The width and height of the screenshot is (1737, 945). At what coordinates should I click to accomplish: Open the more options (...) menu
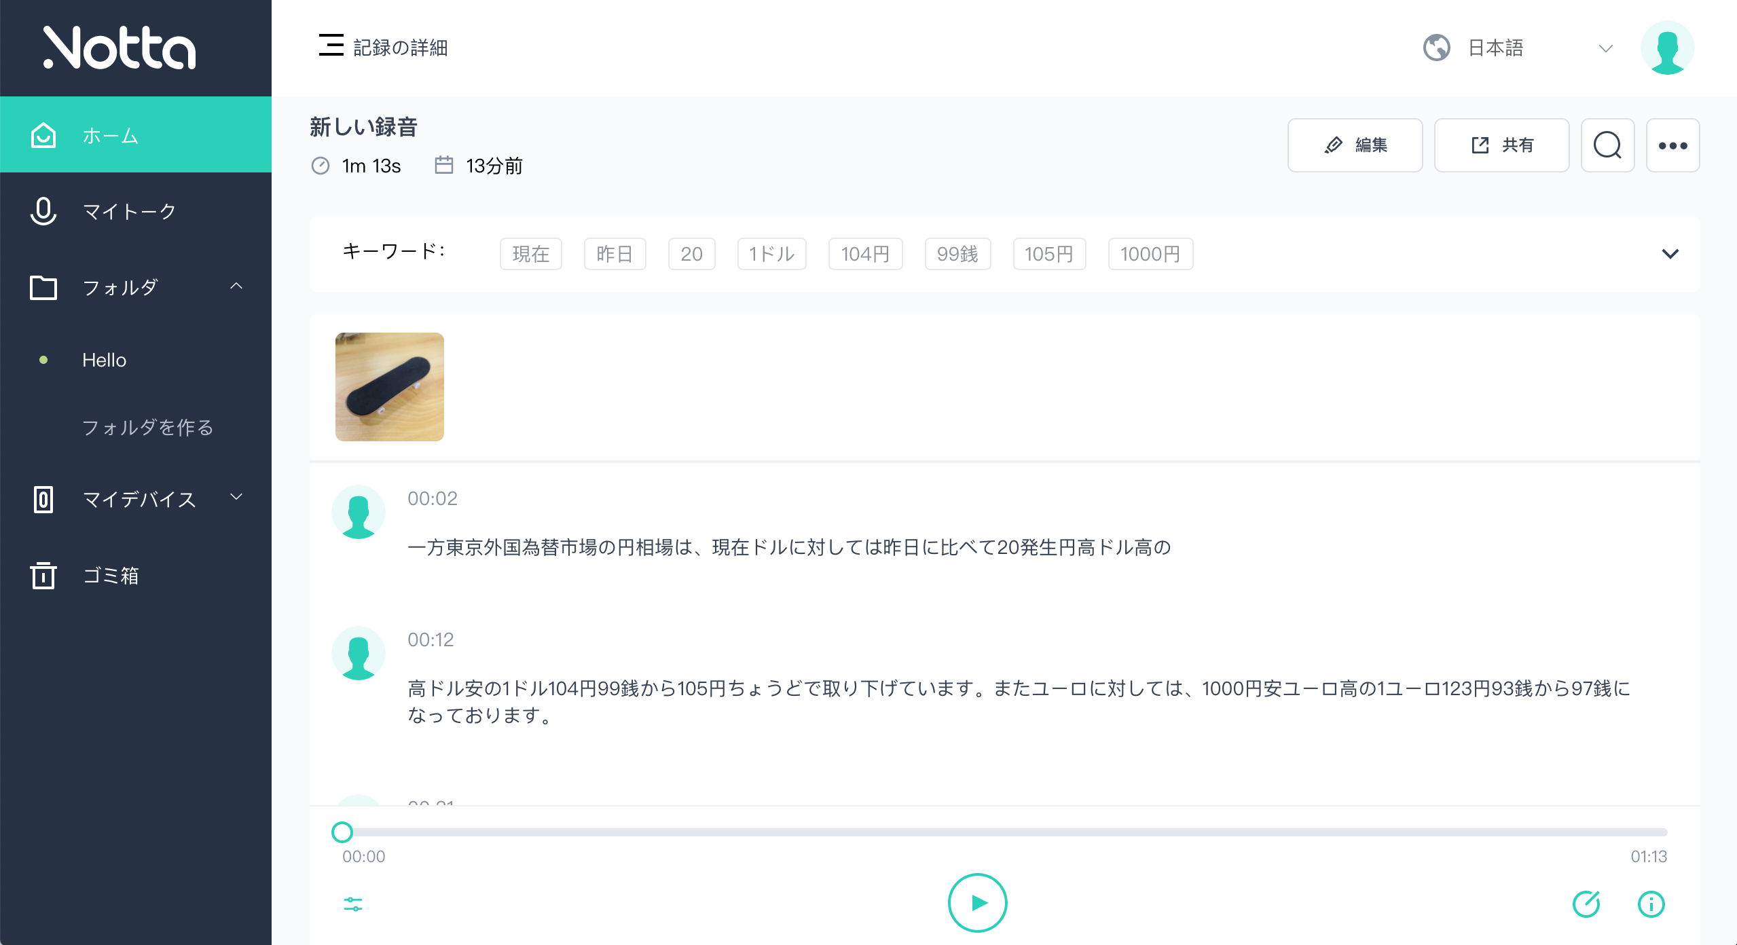1672,145
